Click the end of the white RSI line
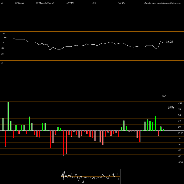This screenshot has width=184, height=184. pos(163,43)
